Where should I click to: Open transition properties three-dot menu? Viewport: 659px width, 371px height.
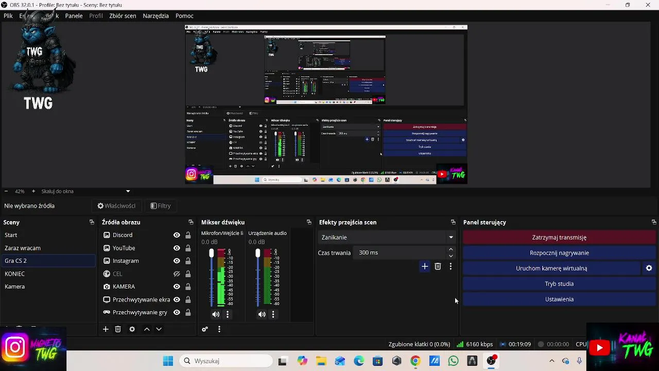pos(450,266)
